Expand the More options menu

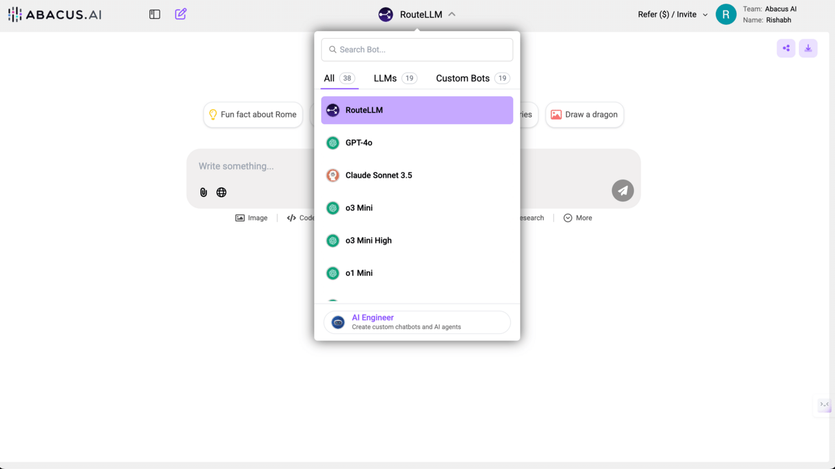578,218
